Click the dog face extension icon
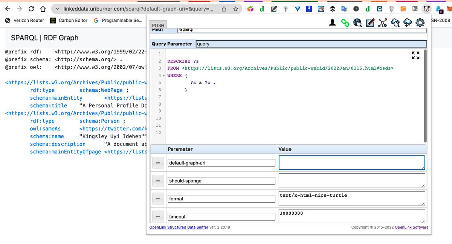Image resolution: width=452 pixels, height=244 pixels. pos(426,9)
